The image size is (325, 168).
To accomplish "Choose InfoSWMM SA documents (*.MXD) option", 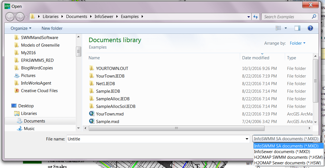I will point(288,146).
